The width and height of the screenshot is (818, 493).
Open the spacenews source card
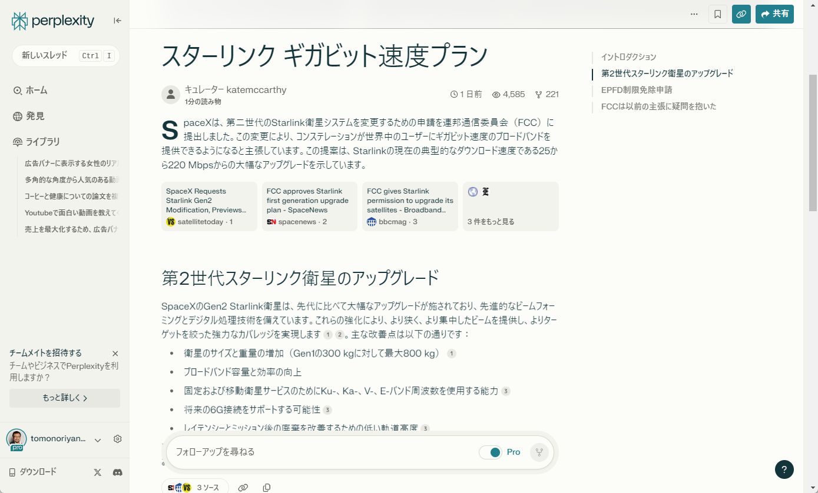tap(309, 206)
